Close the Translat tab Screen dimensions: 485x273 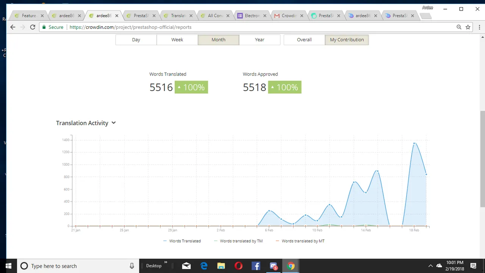(191, 16)
